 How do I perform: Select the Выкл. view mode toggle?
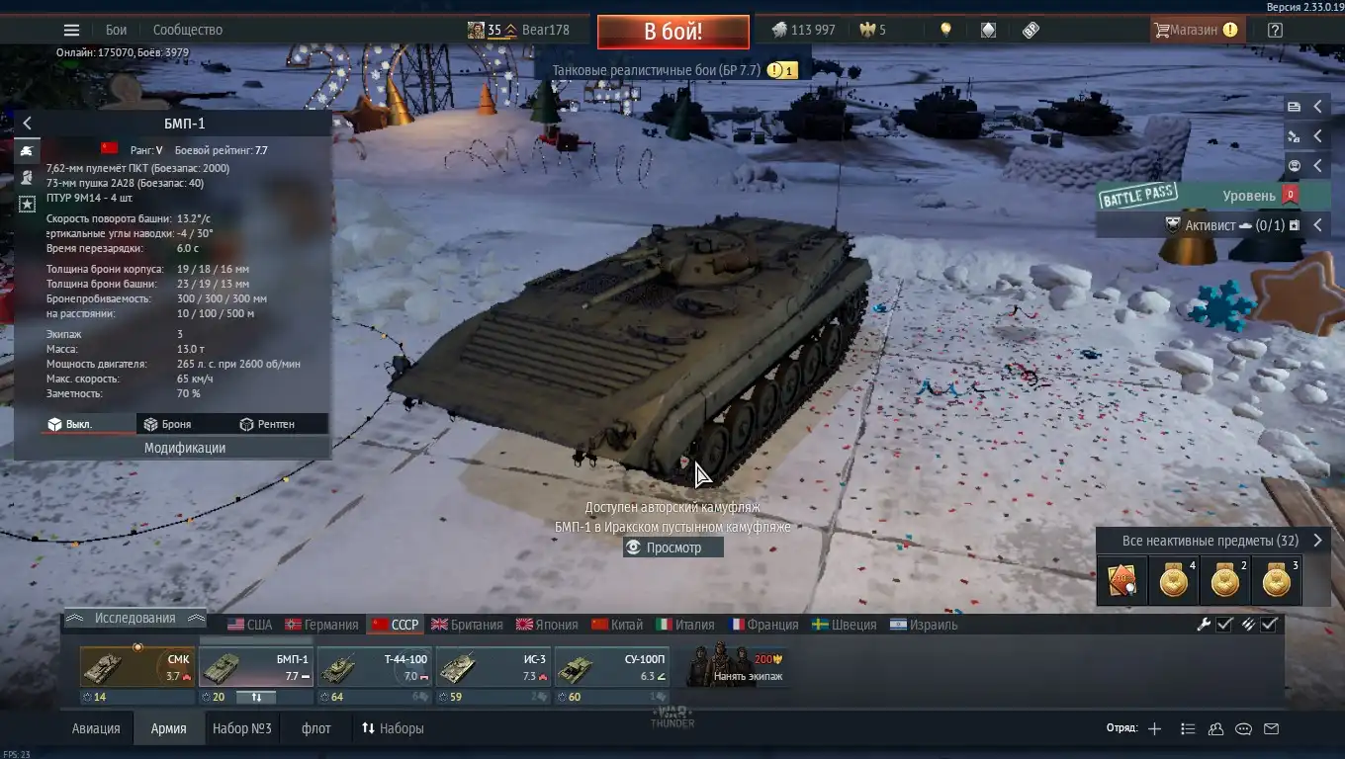(x=88, y=424)
